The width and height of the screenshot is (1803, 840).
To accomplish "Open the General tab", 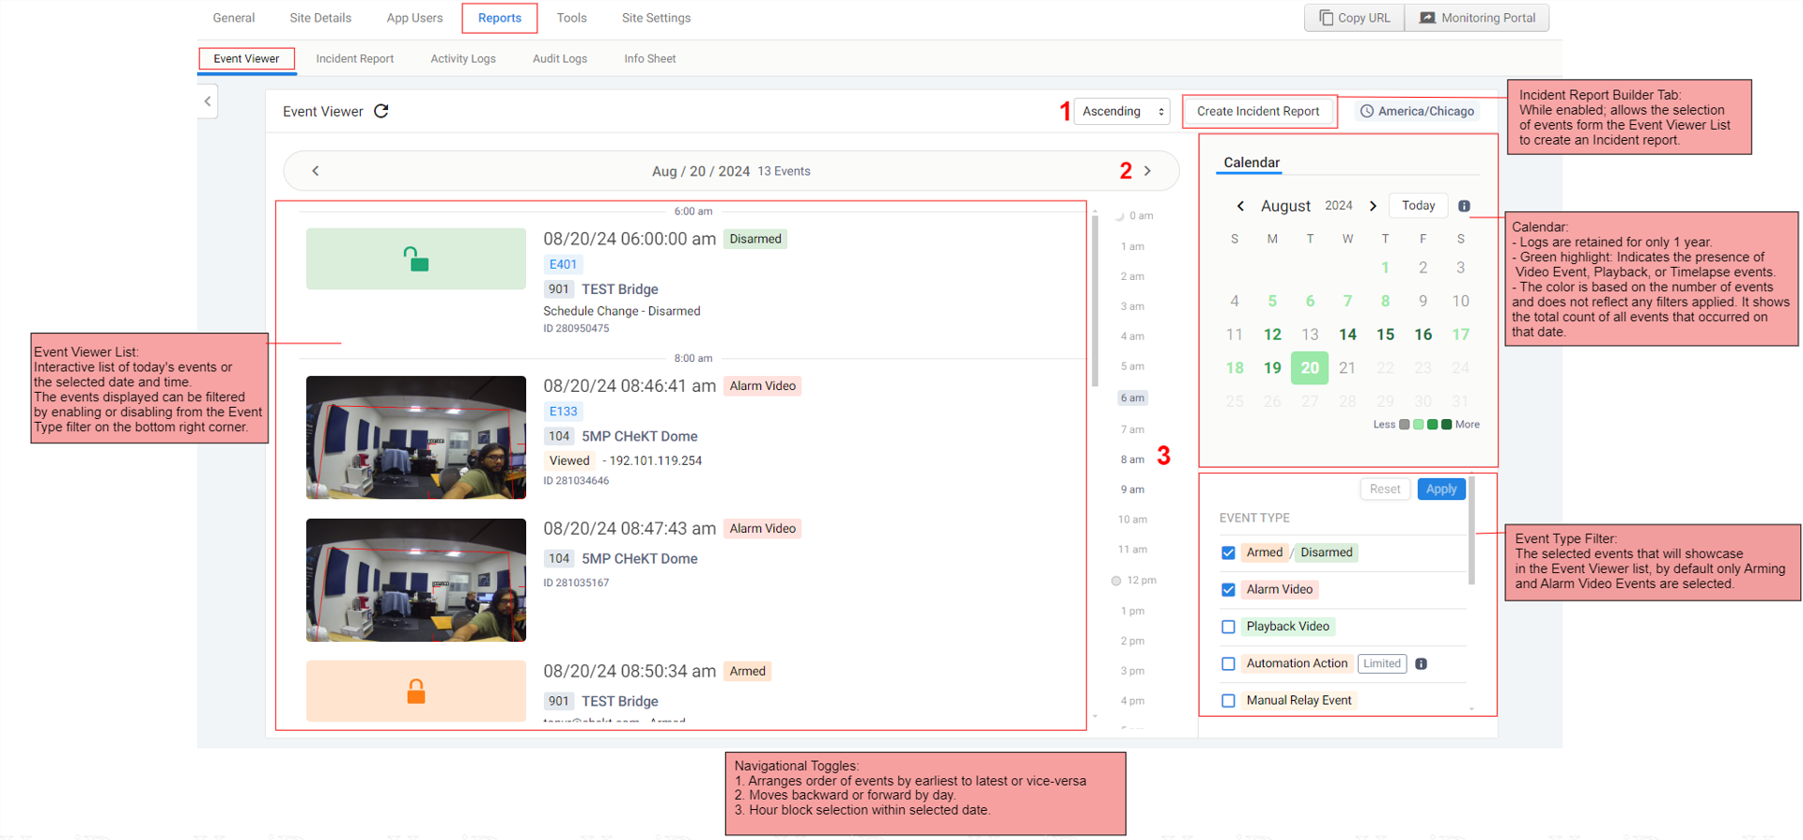I will [x=234, y=18].
